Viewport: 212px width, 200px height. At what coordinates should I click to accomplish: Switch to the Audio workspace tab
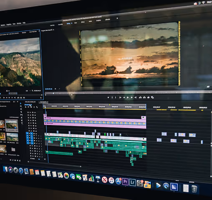(x=90, y=21)
